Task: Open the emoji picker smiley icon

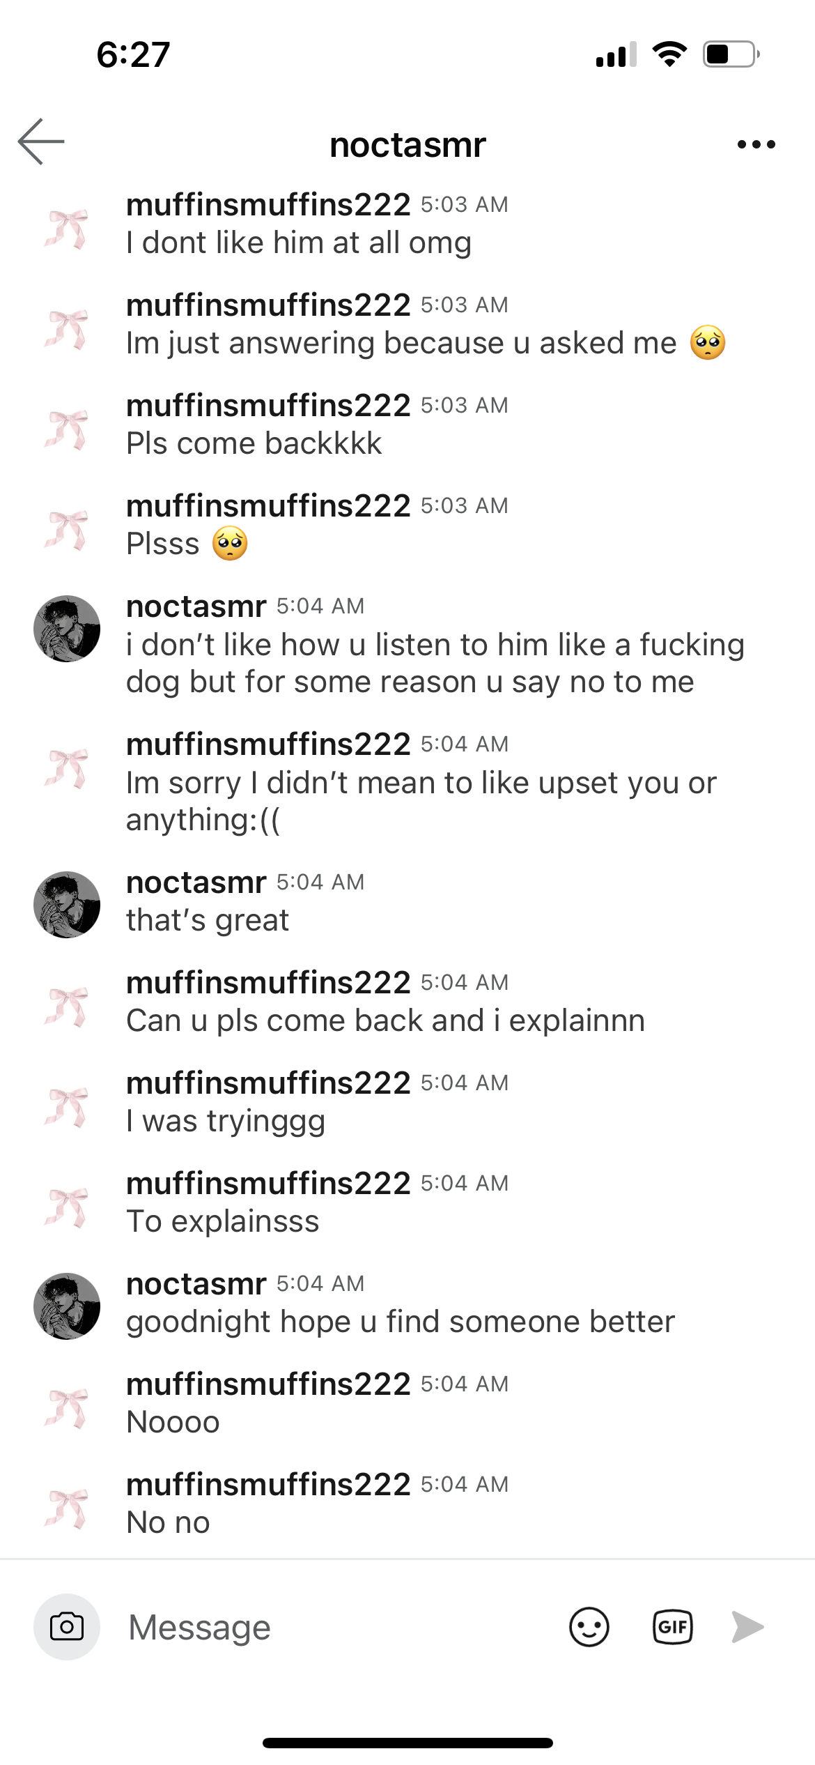Action: coord(589,1627)
